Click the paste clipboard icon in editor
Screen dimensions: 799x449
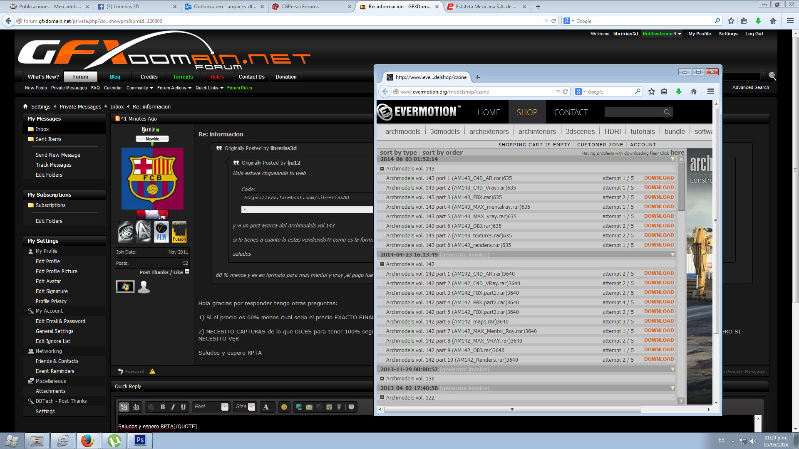[x=151, y=407]
